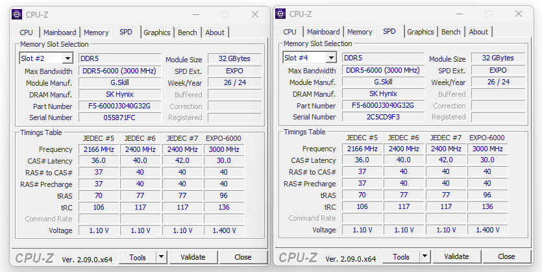Minimize the left CPU-Z window
Viewport: 542px width, 272px height.
(196, 14)
